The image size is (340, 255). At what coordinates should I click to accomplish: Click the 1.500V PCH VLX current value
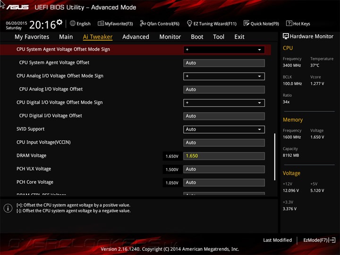click(x=172, y=170)
